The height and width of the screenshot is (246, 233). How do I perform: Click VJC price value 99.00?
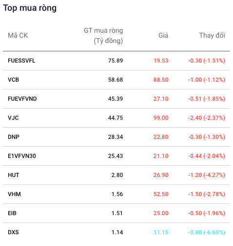161,118
